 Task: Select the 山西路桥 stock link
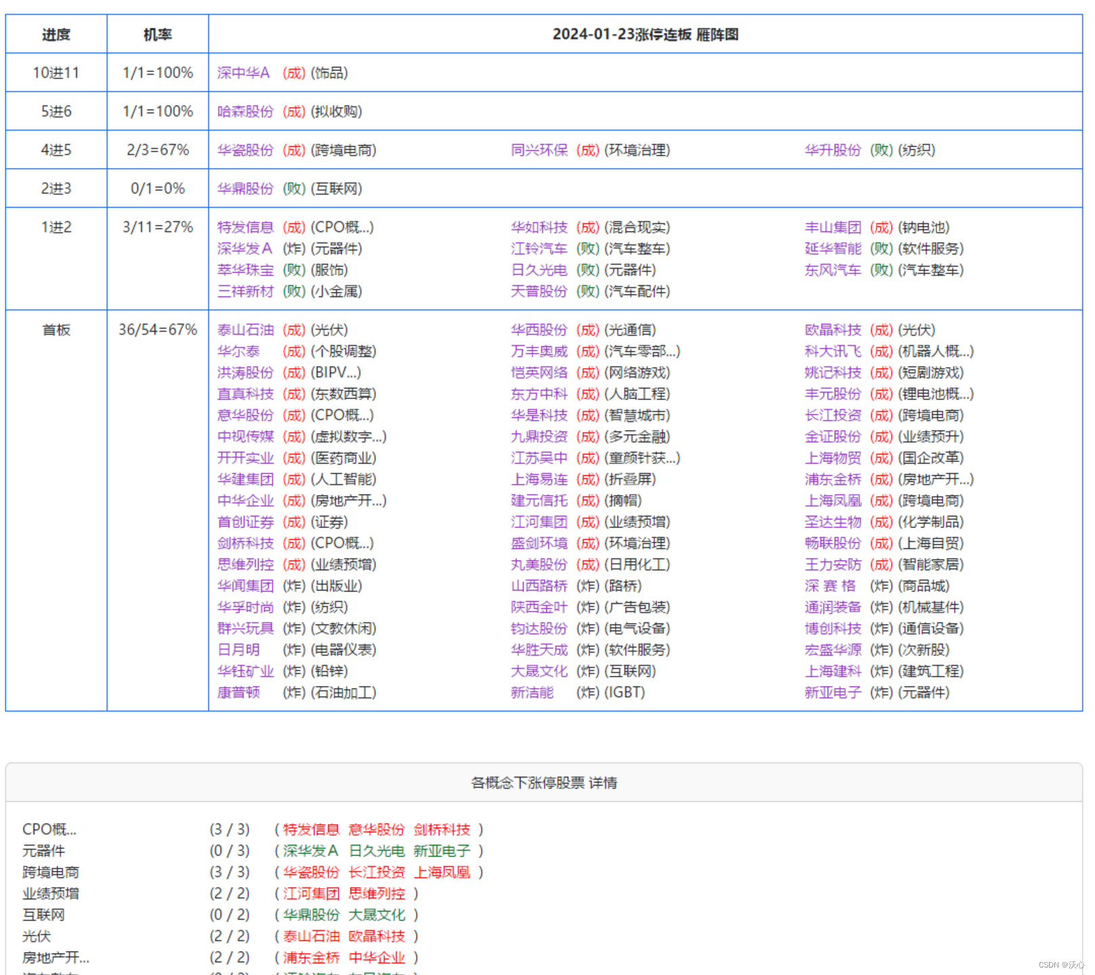point(539,586)
